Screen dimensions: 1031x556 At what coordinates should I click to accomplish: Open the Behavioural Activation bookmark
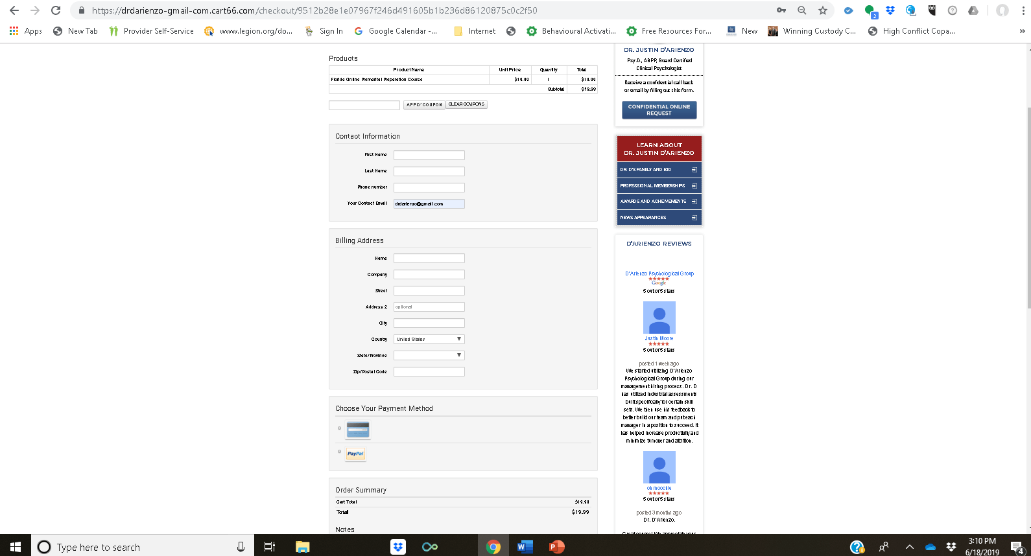click(571, 31)
